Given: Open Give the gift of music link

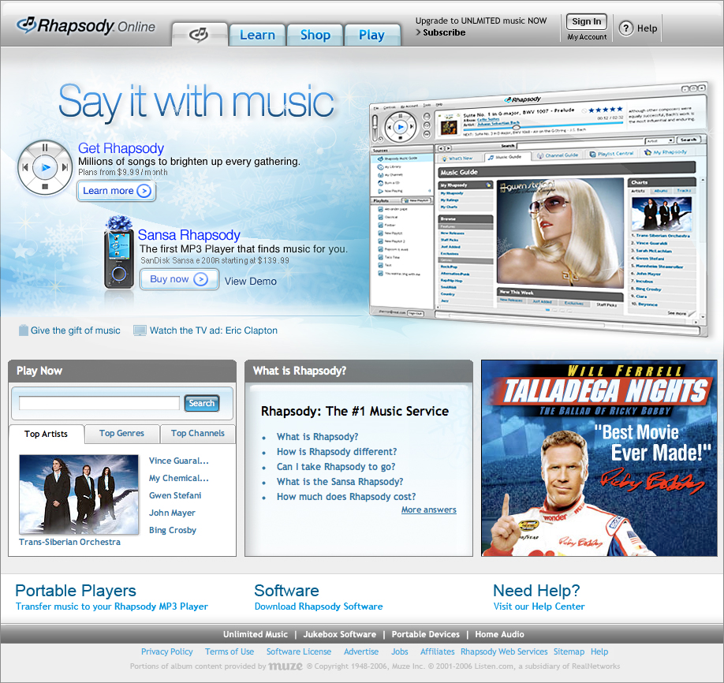Looking at the screenshot, I should pyautogui.click(x=75, y=330).
